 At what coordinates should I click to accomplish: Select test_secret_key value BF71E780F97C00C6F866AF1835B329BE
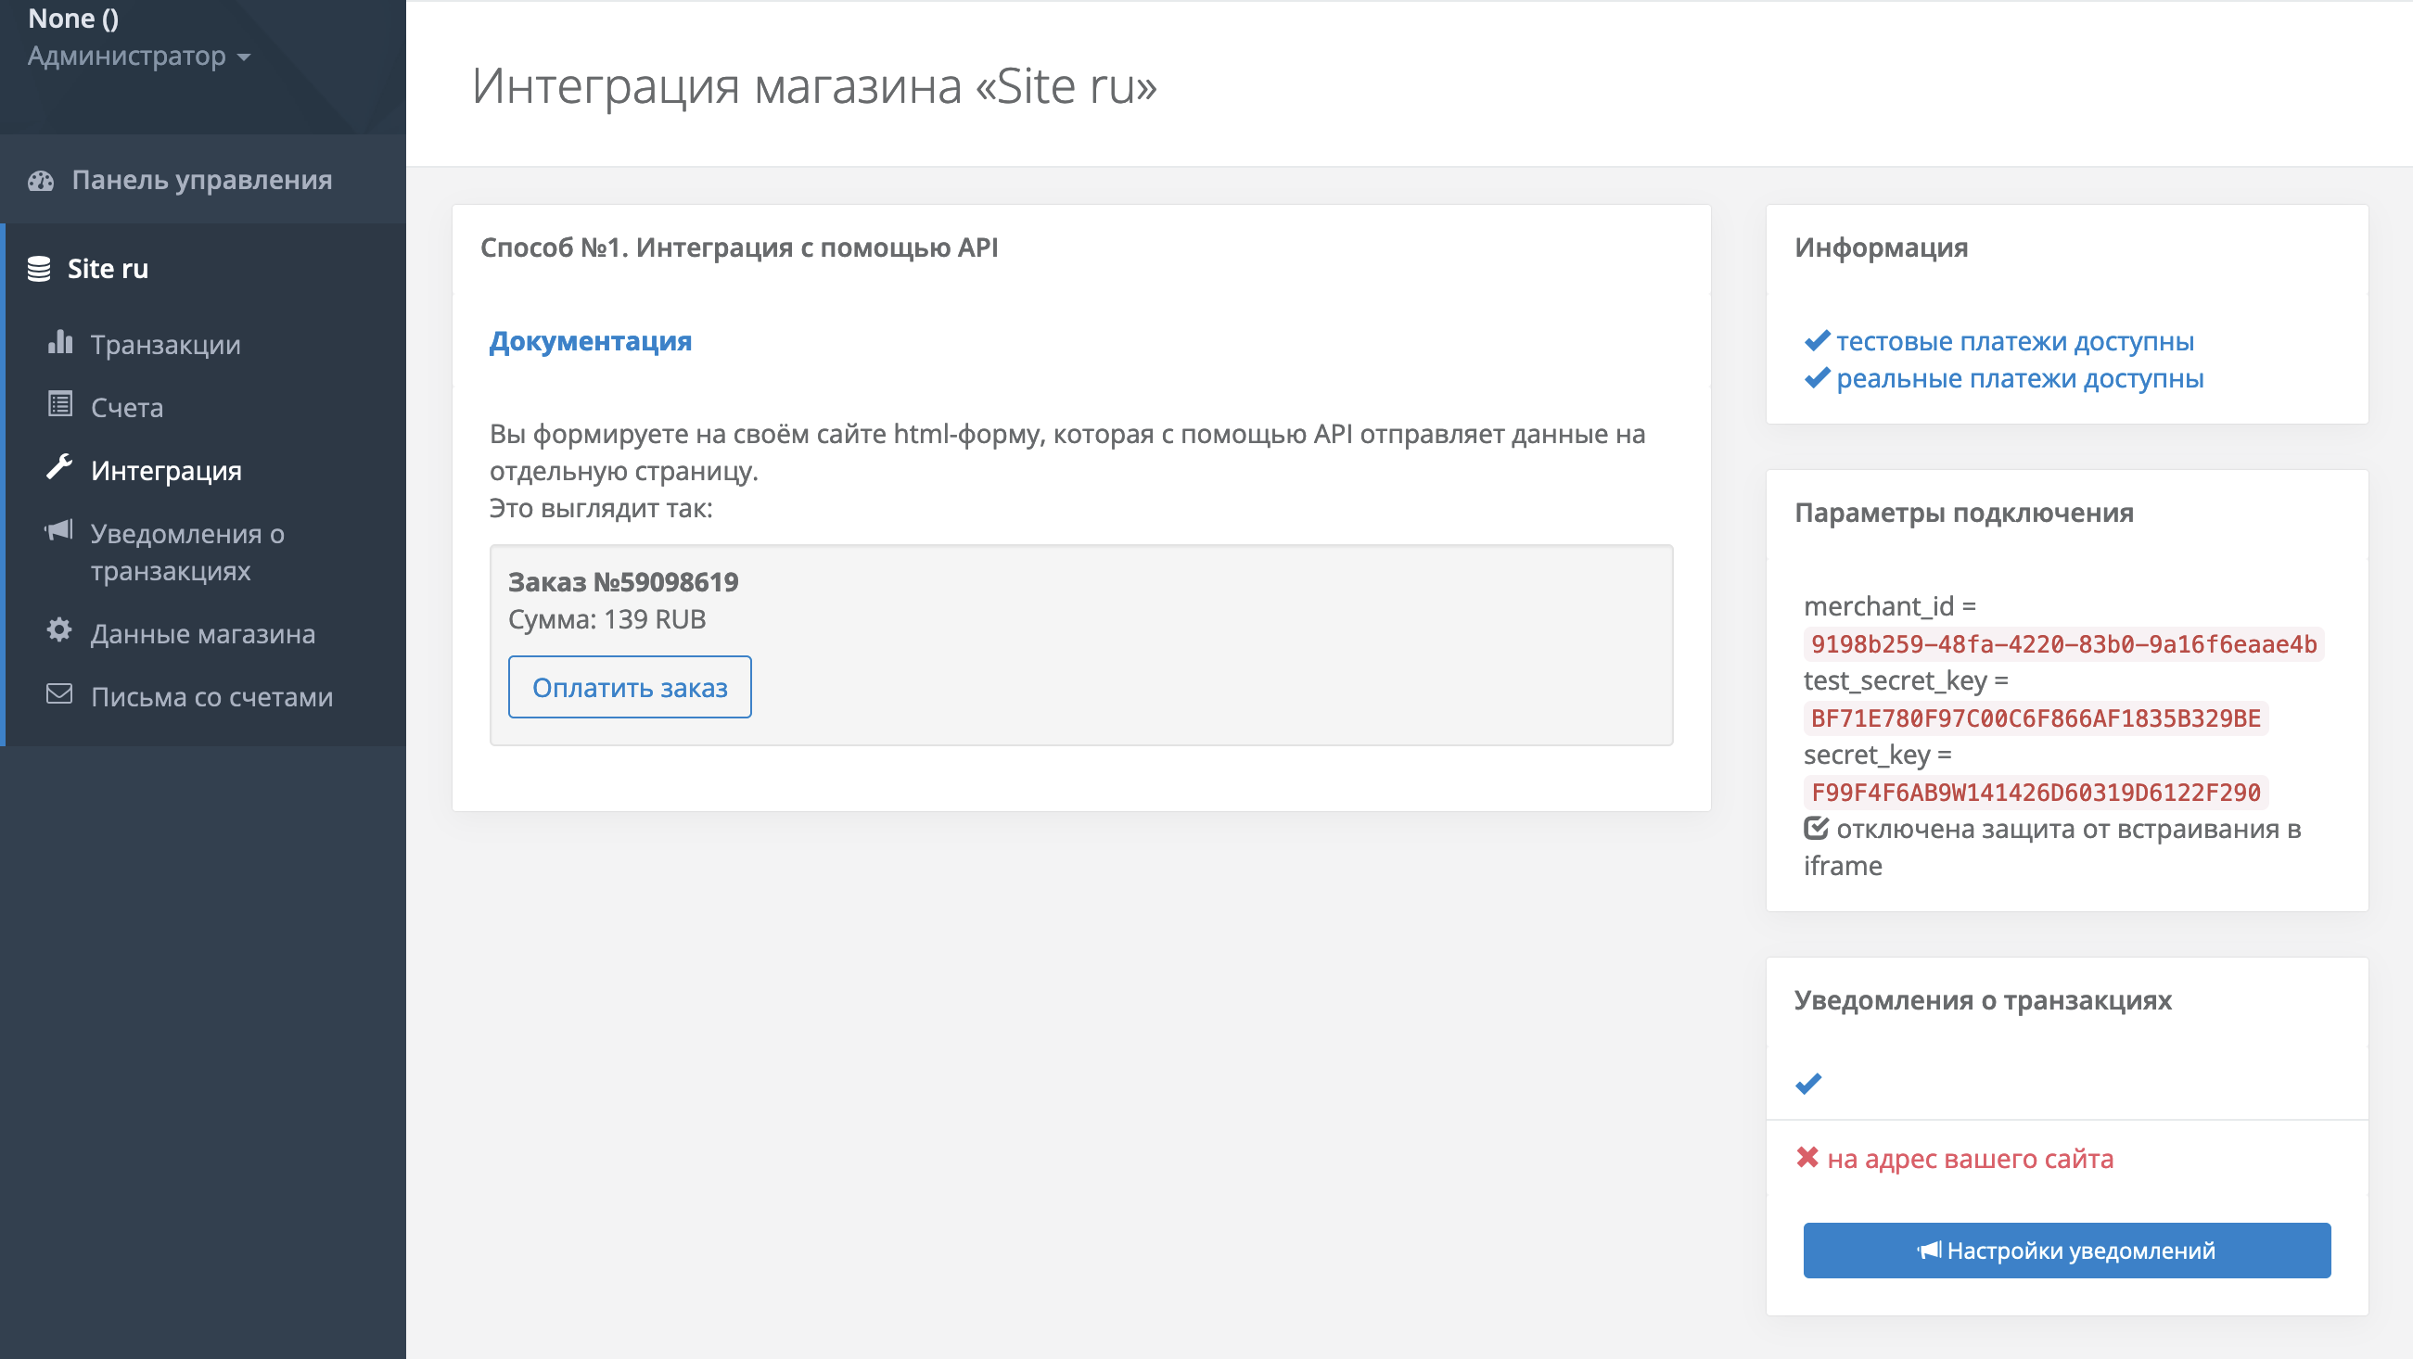pos(2035,718)
